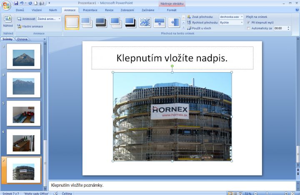Viewport: 300px width, 195px height.
Task: Open Zvuk přechodu dropdown showing dechovka.wav
Action: [231, 17]
